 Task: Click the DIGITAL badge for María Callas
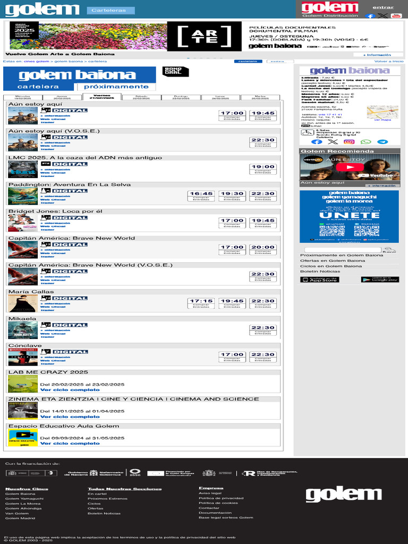70,299
